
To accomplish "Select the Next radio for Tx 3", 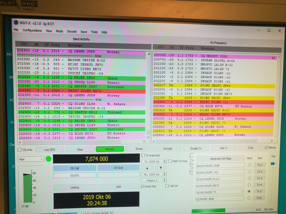I will pos(249,178).
